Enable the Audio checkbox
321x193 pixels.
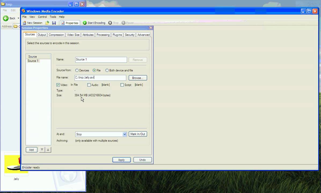(x=89, y=85)
